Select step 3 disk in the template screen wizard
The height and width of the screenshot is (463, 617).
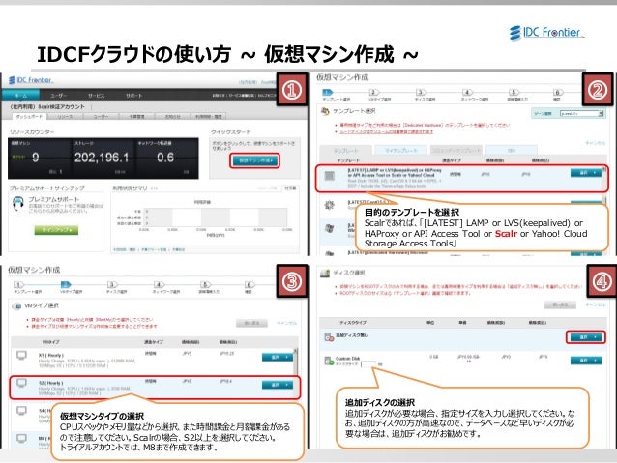point(421,93)
